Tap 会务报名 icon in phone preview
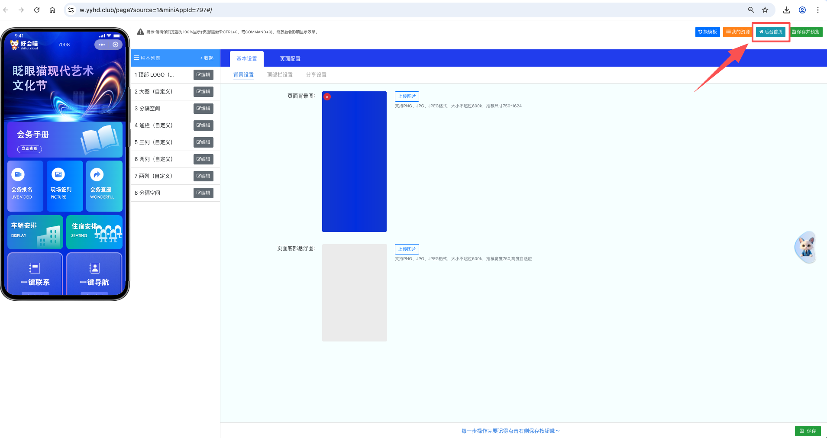This screenshot has width=827, height=438. pyautogui.click(x=18, y=174)
